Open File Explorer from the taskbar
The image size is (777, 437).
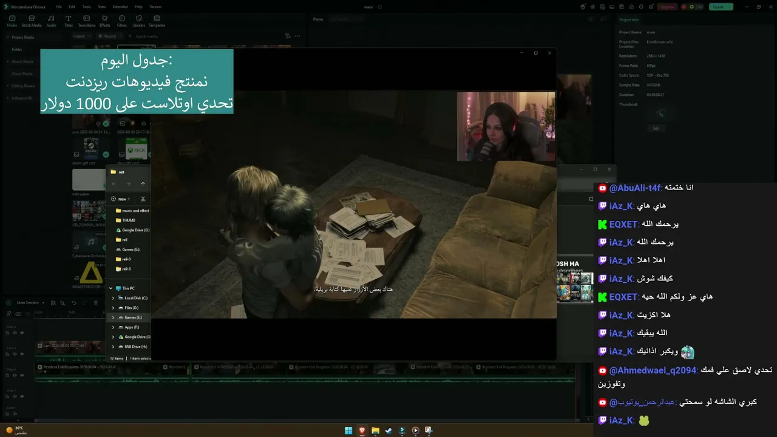[375, 430]
